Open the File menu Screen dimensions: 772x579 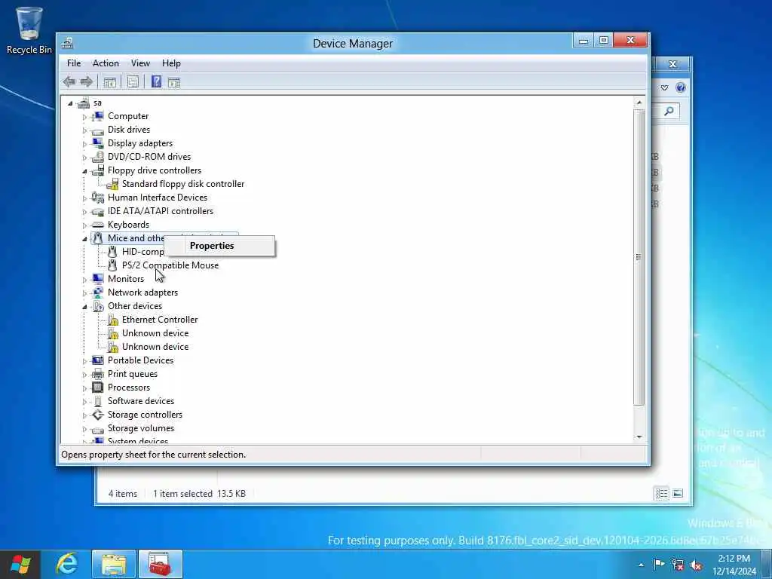pyautogui.click(x=74, y=63)
